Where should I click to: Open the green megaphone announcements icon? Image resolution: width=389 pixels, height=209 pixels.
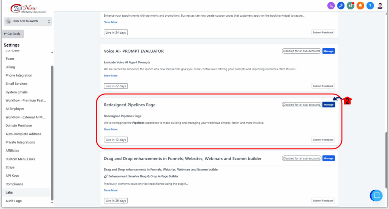pos(350,5)
